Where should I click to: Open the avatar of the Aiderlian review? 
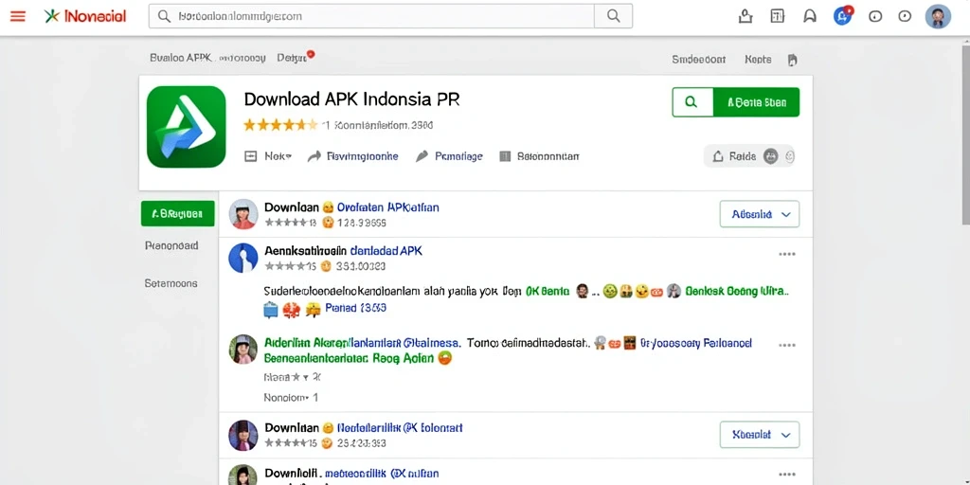(243, 350)
